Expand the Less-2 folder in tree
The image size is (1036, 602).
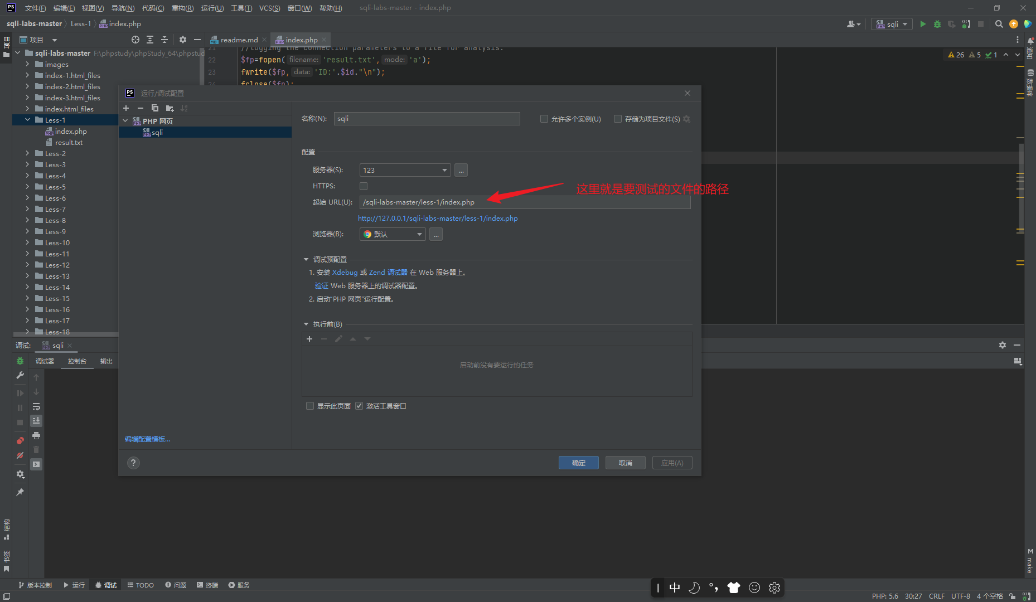(x=27, y=153)
